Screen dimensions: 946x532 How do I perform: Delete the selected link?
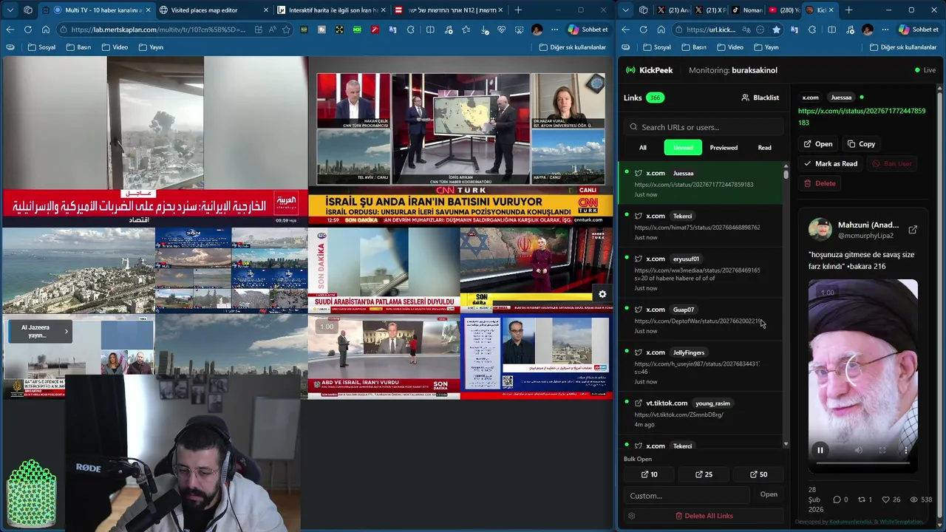820,183
